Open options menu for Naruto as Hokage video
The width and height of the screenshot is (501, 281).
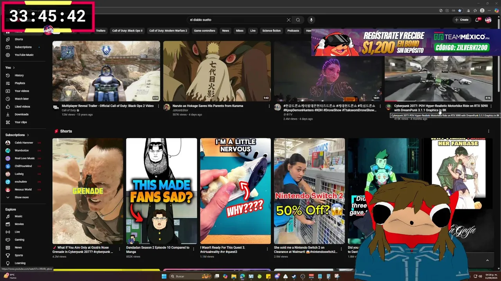point(269,106)
